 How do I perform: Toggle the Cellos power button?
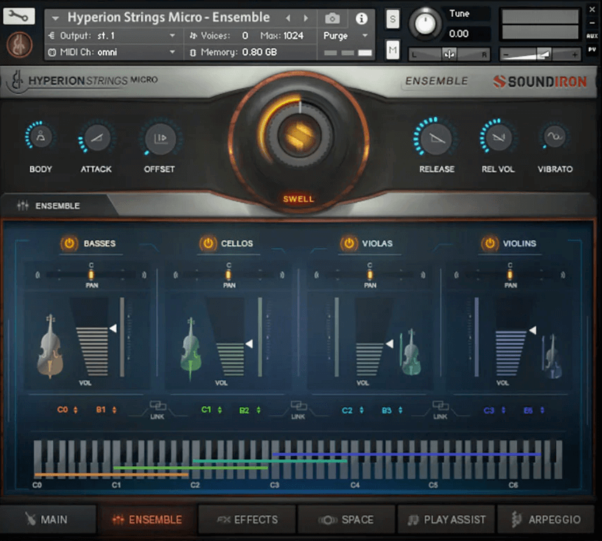pyautogui.click(x=208, y=243)
